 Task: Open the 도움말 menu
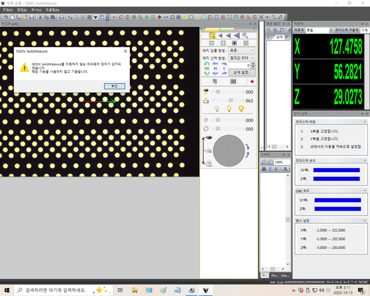[x=52, y=10]
